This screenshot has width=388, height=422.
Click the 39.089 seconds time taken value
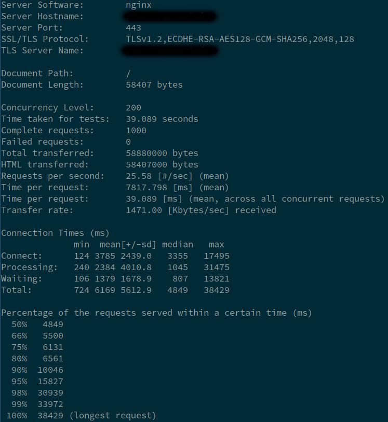[162, 119]
